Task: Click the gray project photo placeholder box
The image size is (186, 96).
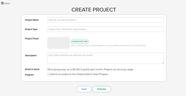Action: pos(58,43)
